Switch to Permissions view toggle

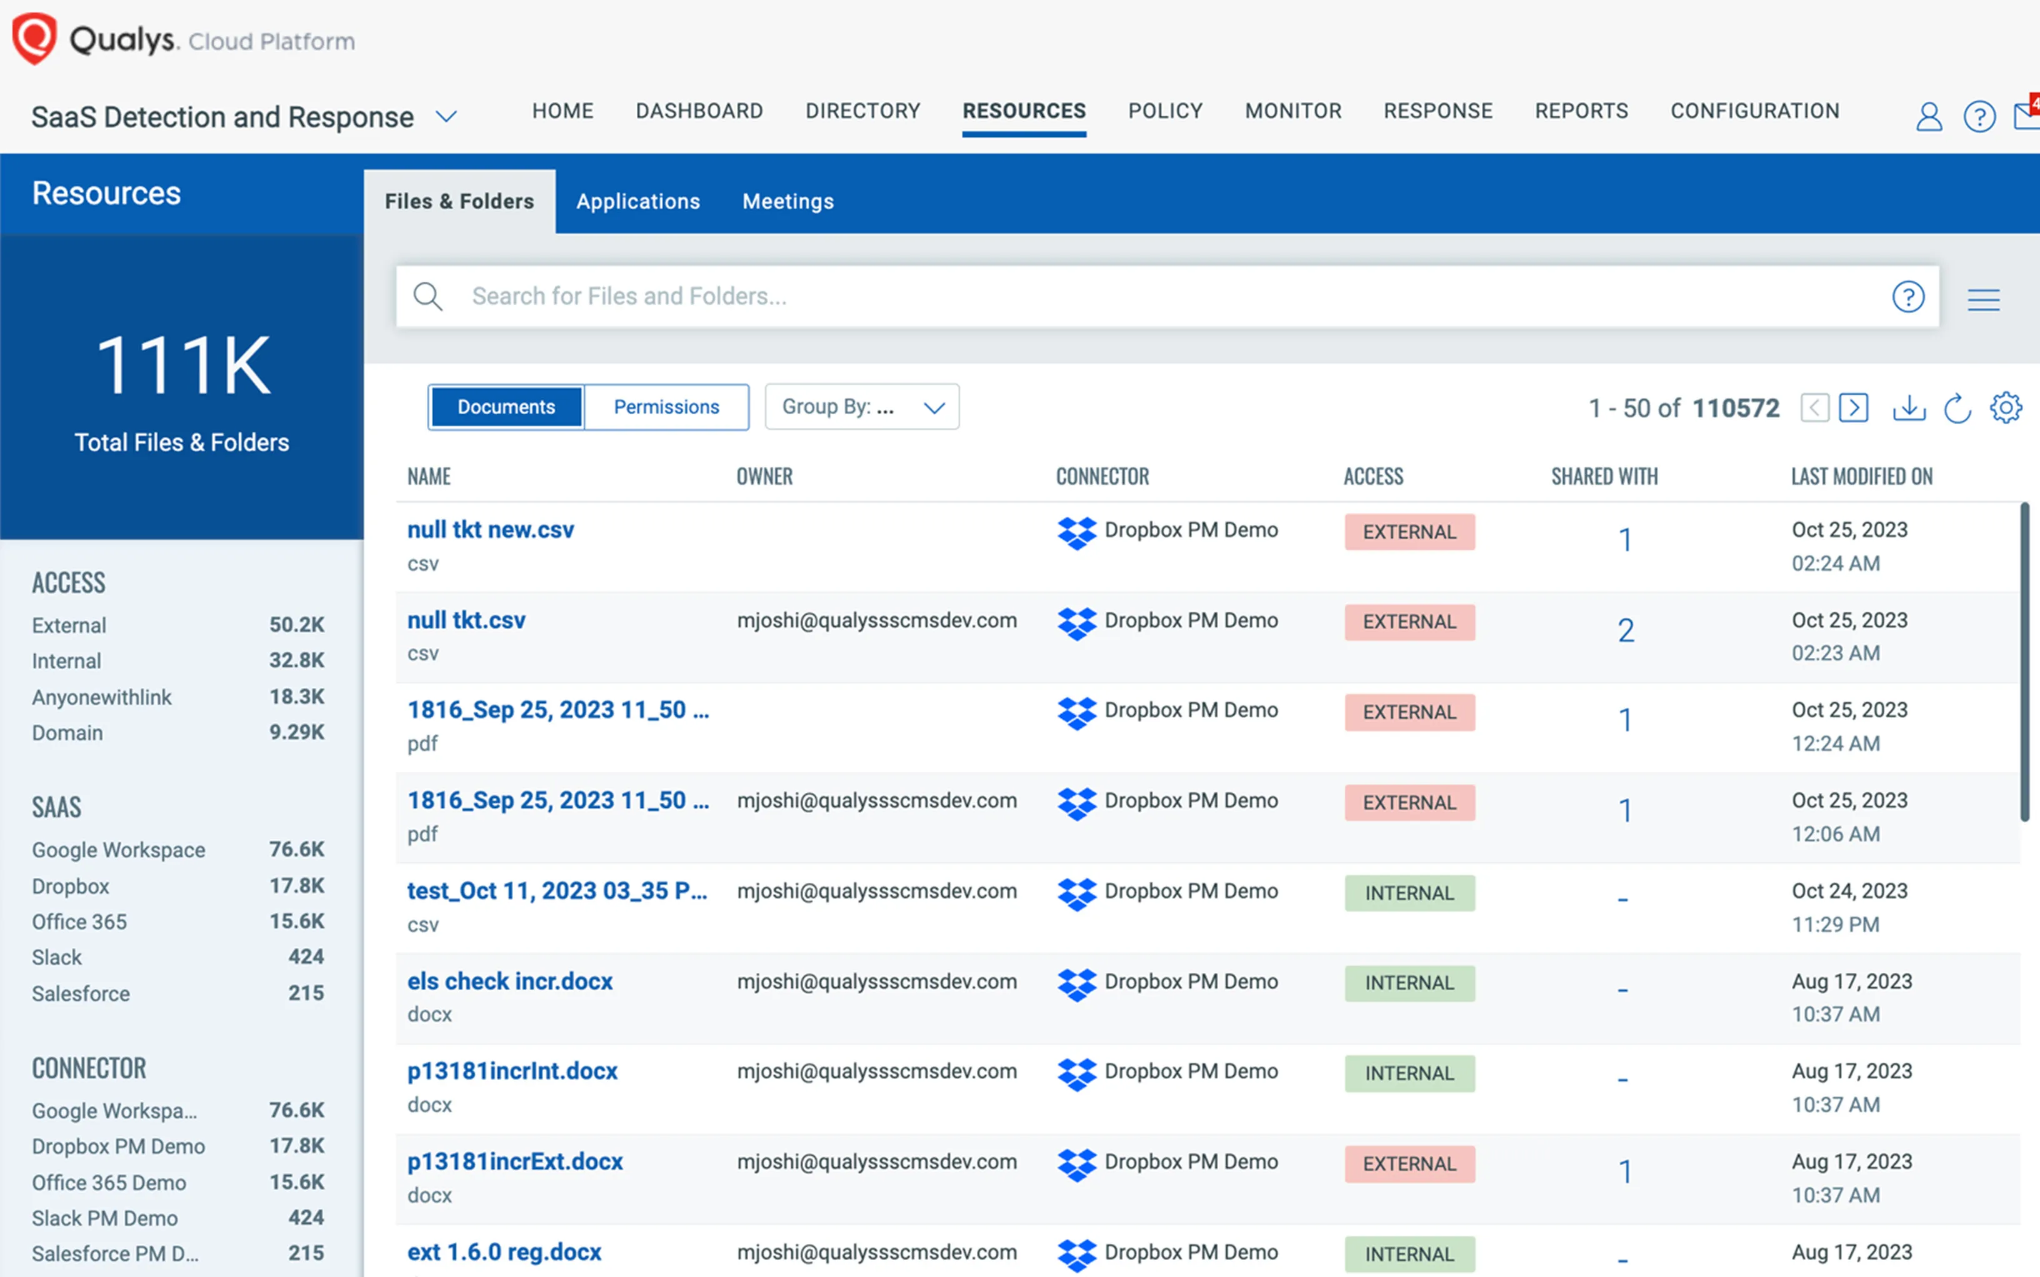pos(666,407)
